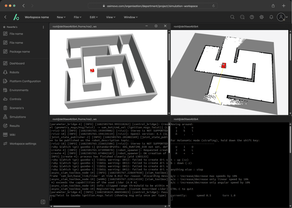Click the search magnifier icon in header
The width and height of the screenshot is (292, 208).
[x=232, y=17]
